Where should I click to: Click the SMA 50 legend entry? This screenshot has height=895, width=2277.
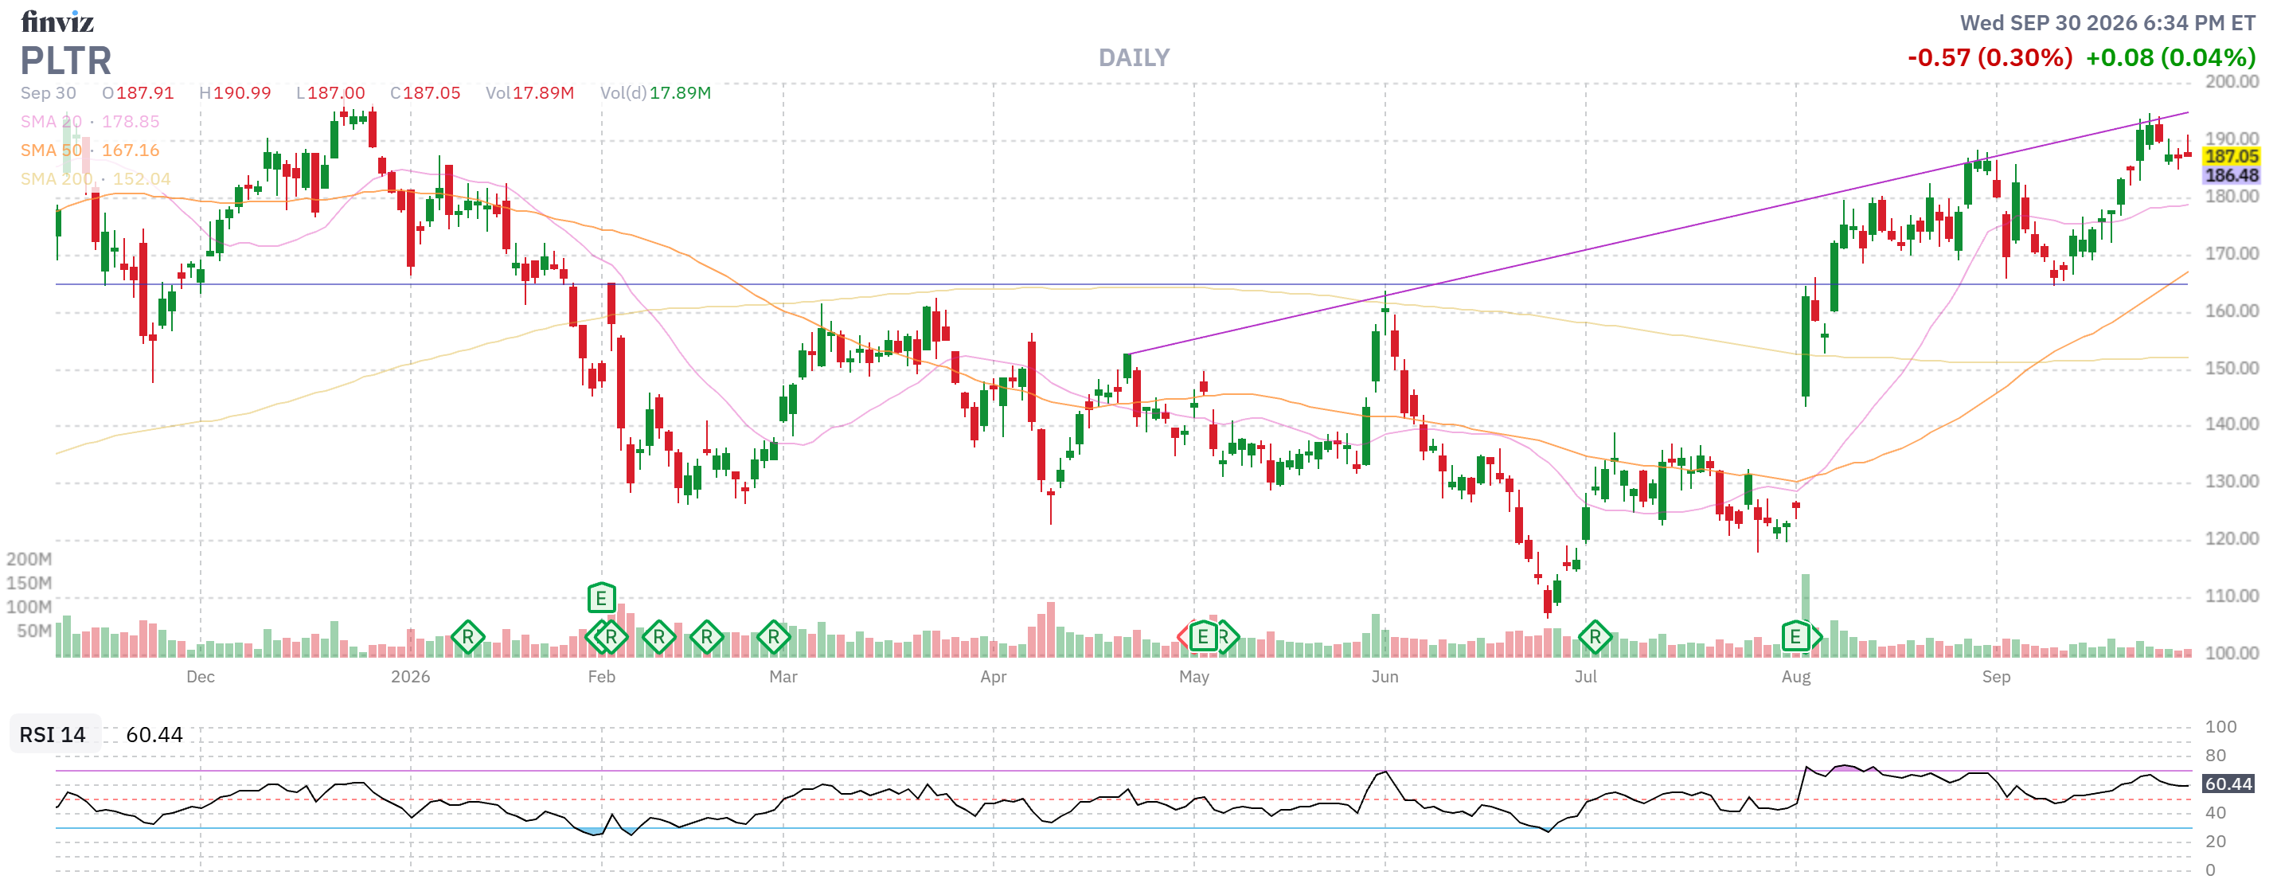pos(90,150)
